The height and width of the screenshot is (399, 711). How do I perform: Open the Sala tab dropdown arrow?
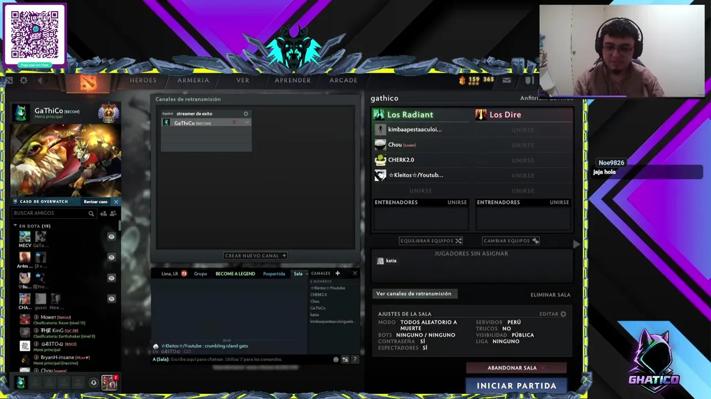[306, 274]
